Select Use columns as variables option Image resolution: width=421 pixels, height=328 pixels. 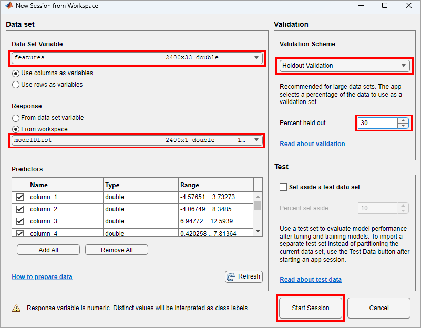[x=16, y=73]
